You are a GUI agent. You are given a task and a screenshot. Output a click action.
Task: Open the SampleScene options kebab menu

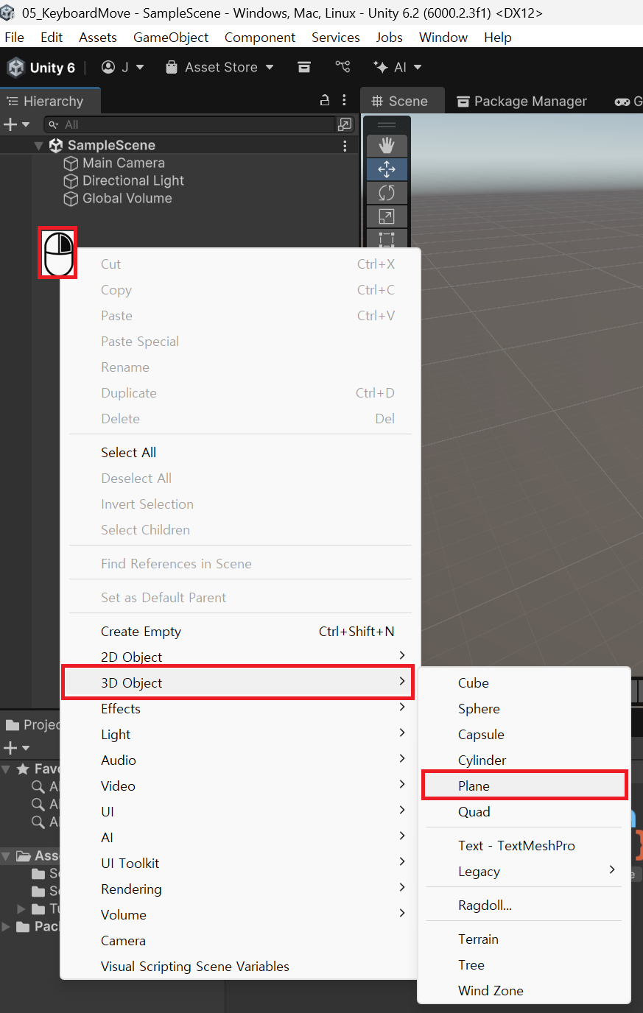point(345,146)
